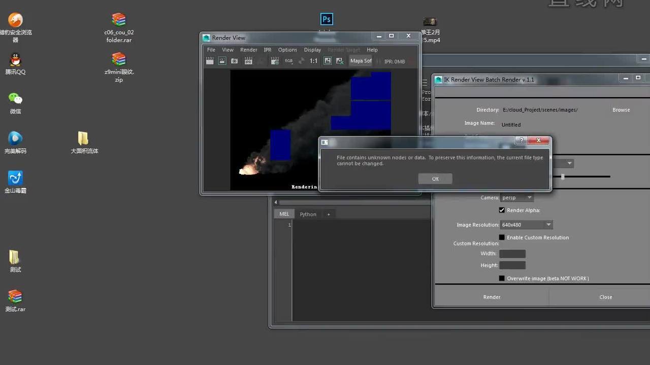Click the Keep Image icon
The image size is (650, 365).
328,61
